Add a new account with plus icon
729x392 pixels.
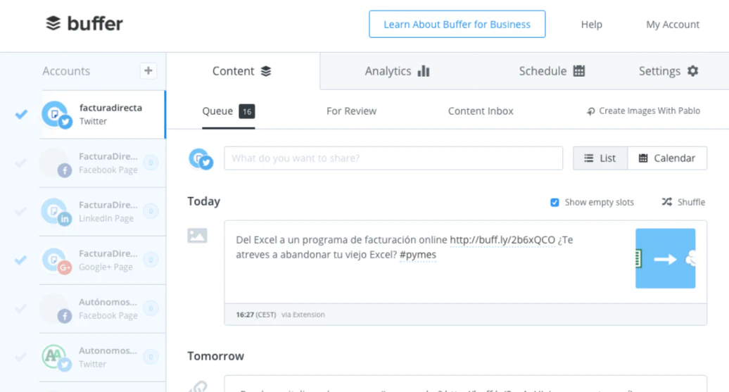pyautogui.click(x=148, y=70)
